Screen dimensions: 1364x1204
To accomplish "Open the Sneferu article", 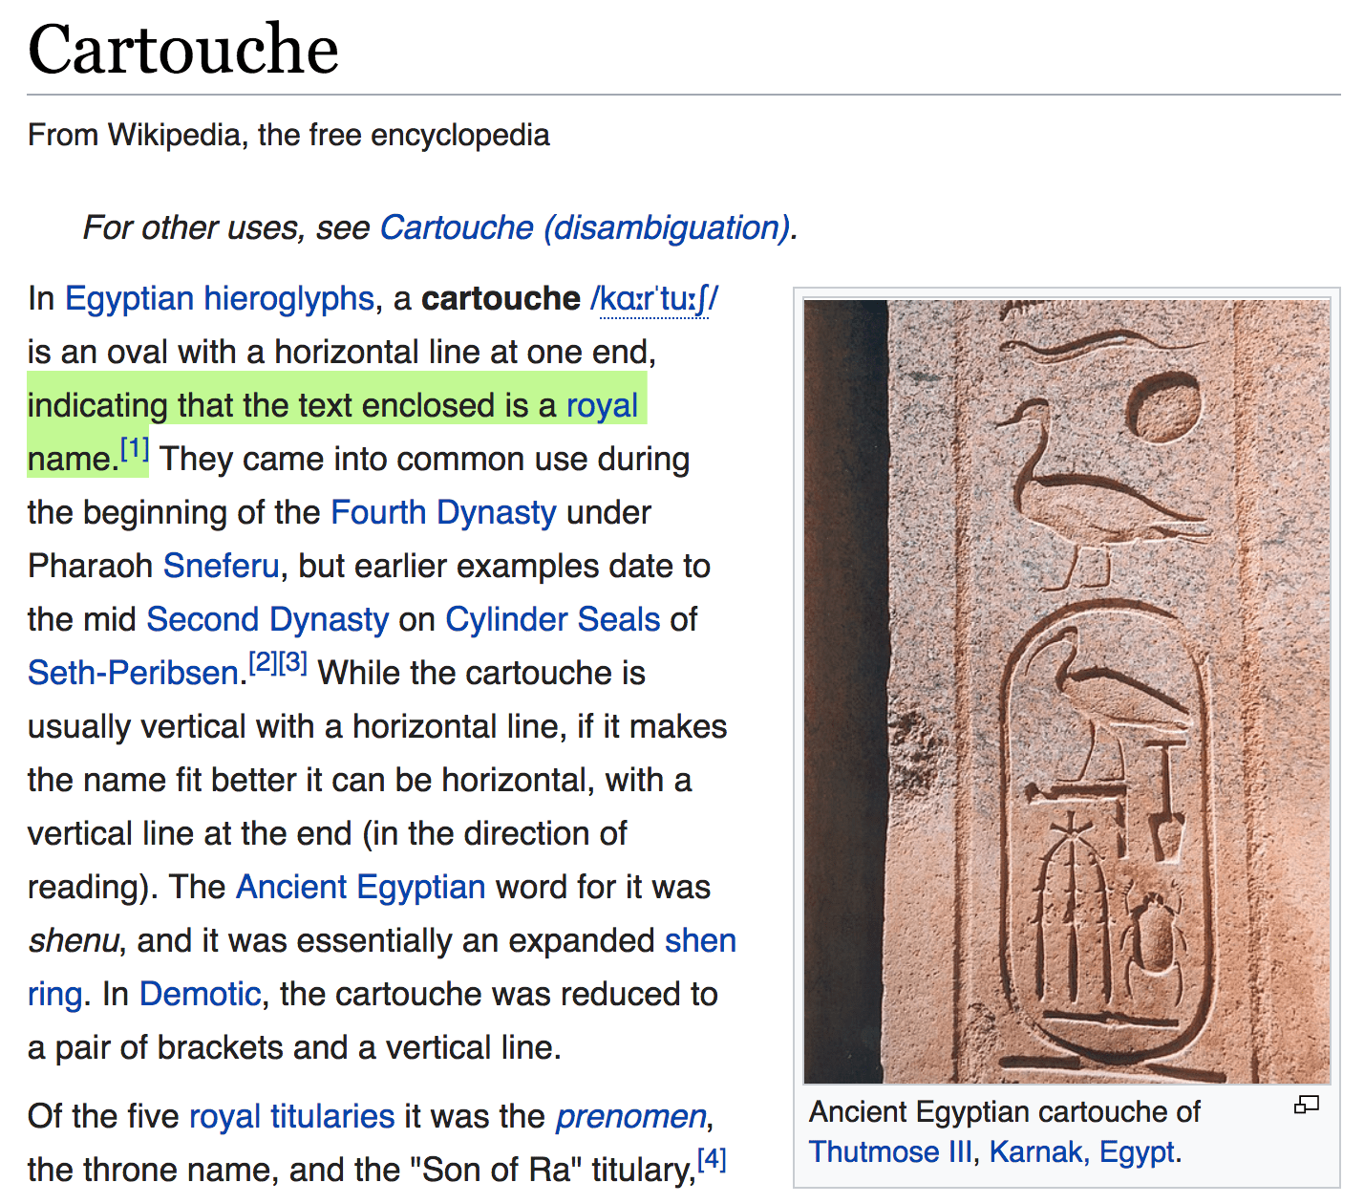I will click(220, 566).
